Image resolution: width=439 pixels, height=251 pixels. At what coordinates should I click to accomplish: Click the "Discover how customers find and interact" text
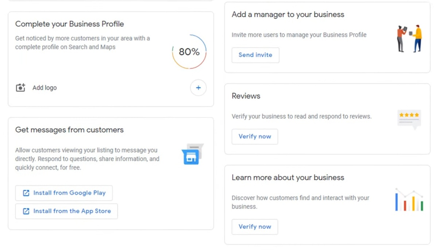[x=300, y=202]
